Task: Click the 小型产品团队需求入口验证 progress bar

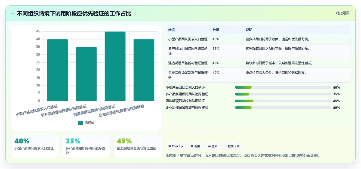Action: pos(283,87)
